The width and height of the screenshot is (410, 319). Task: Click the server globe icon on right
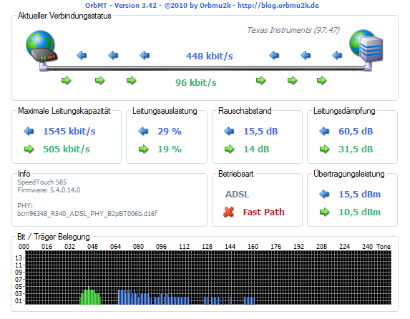pos(366,46)
